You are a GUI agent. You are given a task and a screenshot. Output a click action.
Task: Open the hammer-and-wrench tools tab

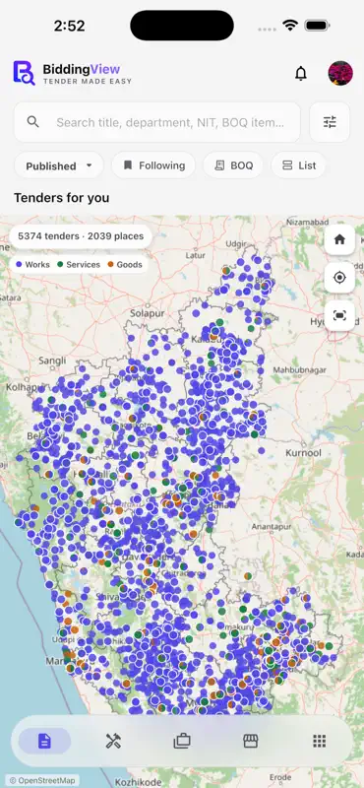(113, 741)
